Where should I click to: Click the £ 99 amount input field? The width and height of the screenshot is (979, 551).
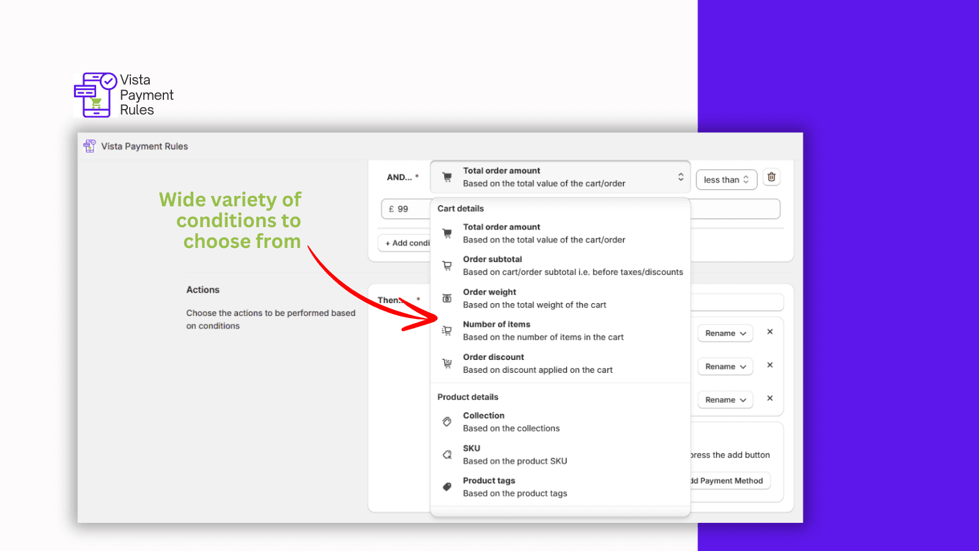tap(406, 209)
